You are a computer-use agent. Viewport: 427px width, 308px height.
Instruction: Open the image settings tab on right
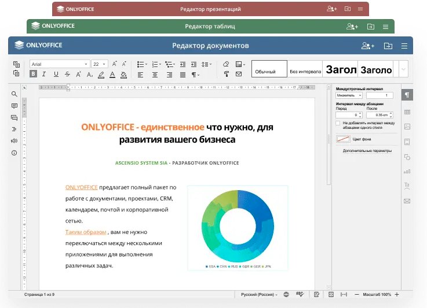407,127
